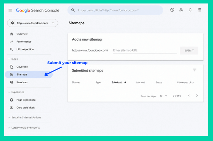Open the Core Web Vitals report
The width and height of the screenshot is (213, 141).
tap(26, 108)
